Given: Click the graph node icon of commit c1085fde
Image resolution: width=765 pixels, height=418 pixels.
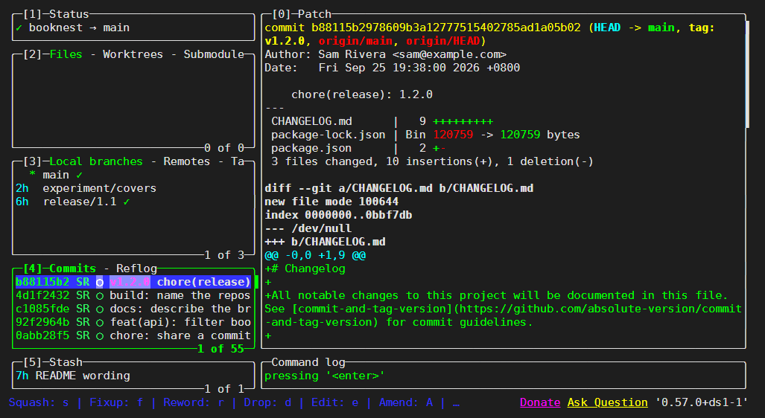Looking at the screenshot, I should click(x=100, y=309).
